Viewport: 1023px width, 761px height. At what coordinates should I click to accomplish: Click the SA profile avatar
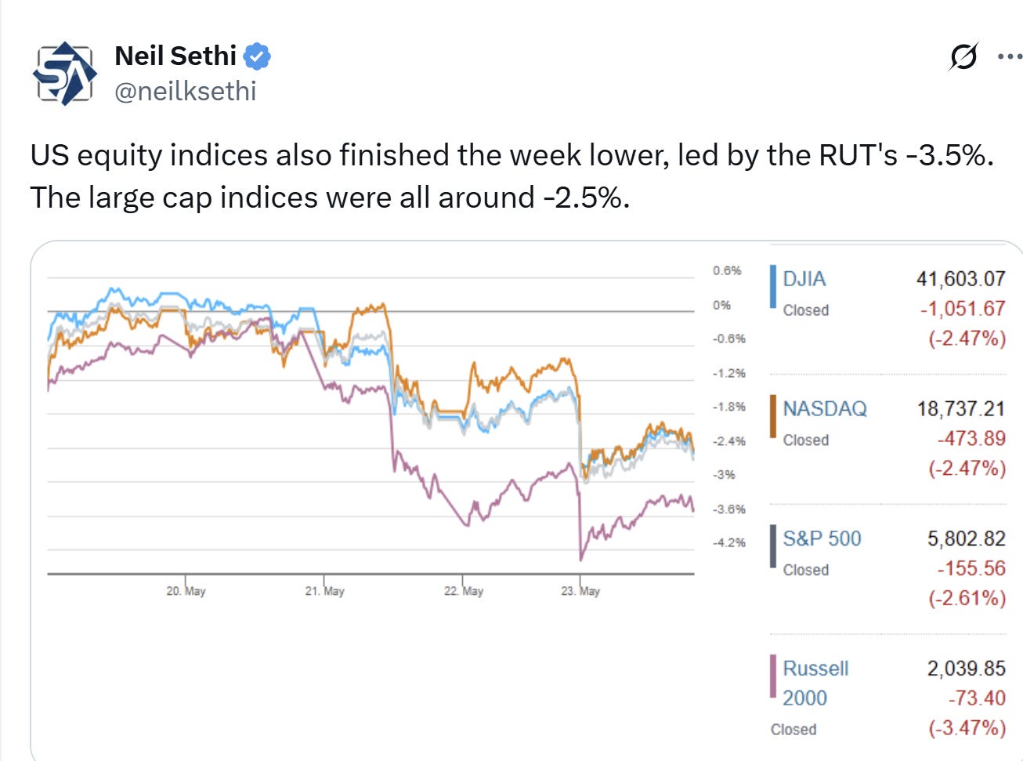[63, 71]
